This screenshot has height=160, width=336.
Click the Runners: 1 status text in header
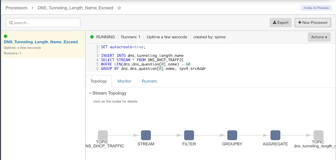pyautogui.click(x=131, y=37)
